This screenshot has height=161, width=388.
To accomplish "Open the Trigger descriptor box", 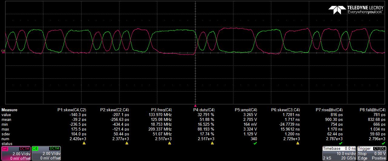I will tap(372, 153).
